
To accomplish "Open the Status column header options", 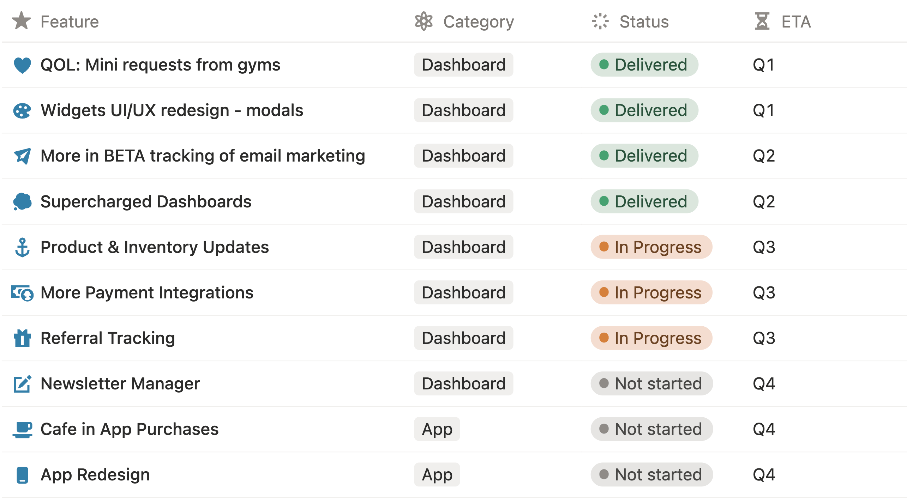I will pyautogui.click(x=630, y=22).
